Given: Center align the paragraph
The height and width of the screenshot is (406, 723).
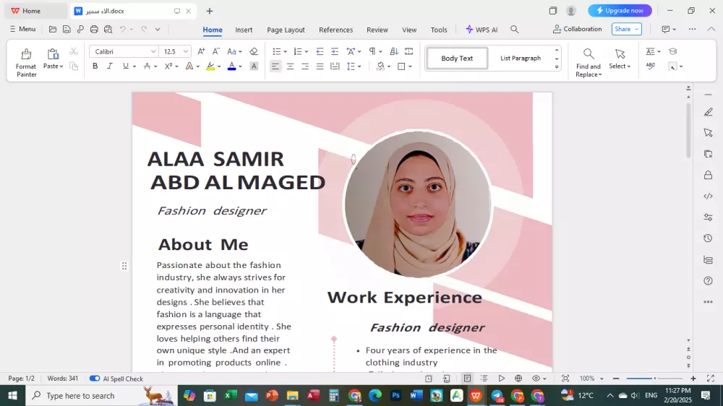Looking at the screenshot, I should (x=290, y=66).
